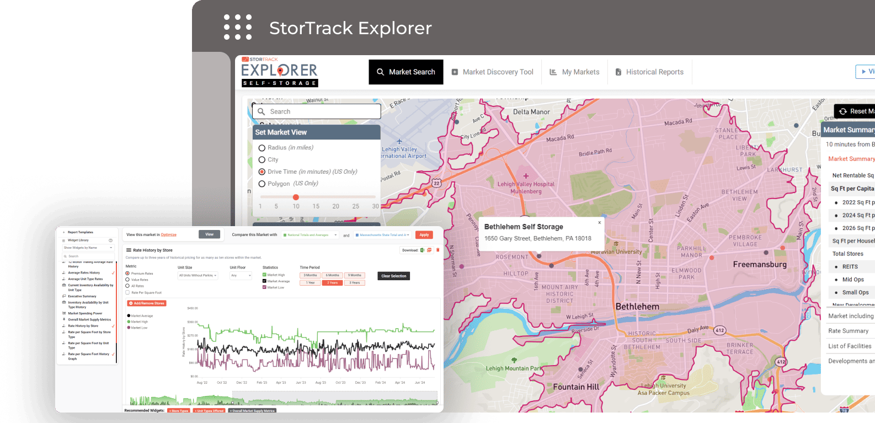Open the Massachusetts State Total dropdown
Viewport: 875px width, 423px height.
pyautogui.click(x=382, y=235)
